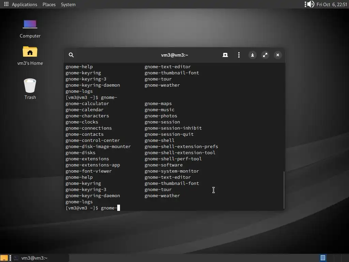Open a new terminal tab
349x262 pixels.
tap(225, 55)
